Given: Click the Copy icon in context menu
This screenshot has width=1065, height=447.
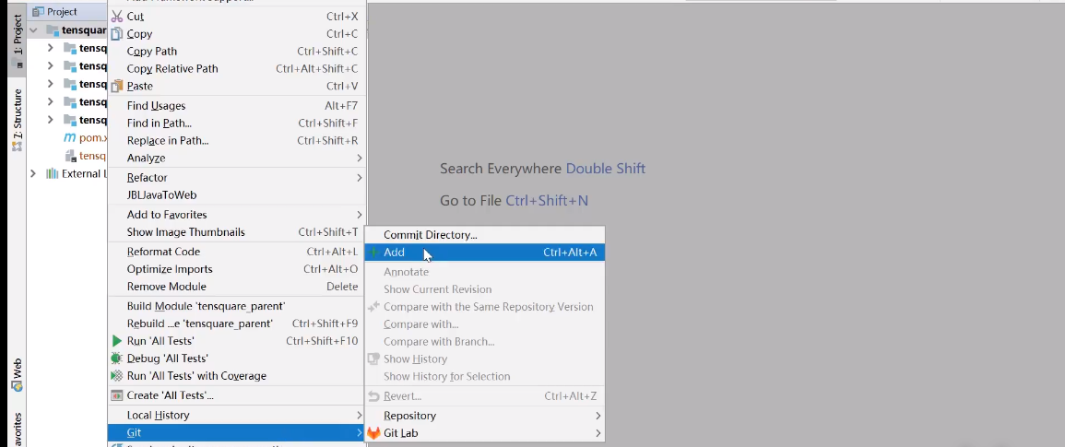Looking at the screenshot, I should 117,34.
